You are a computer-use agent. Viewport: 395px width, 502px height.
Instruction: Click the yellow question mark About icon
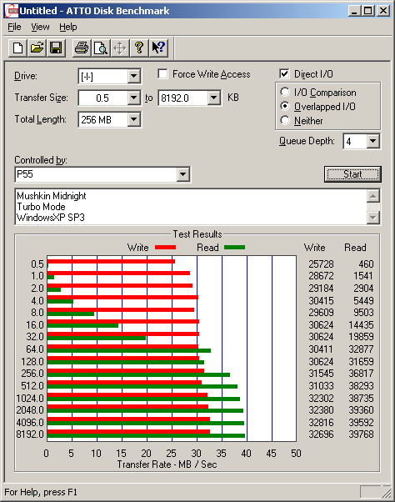point(139,48)
